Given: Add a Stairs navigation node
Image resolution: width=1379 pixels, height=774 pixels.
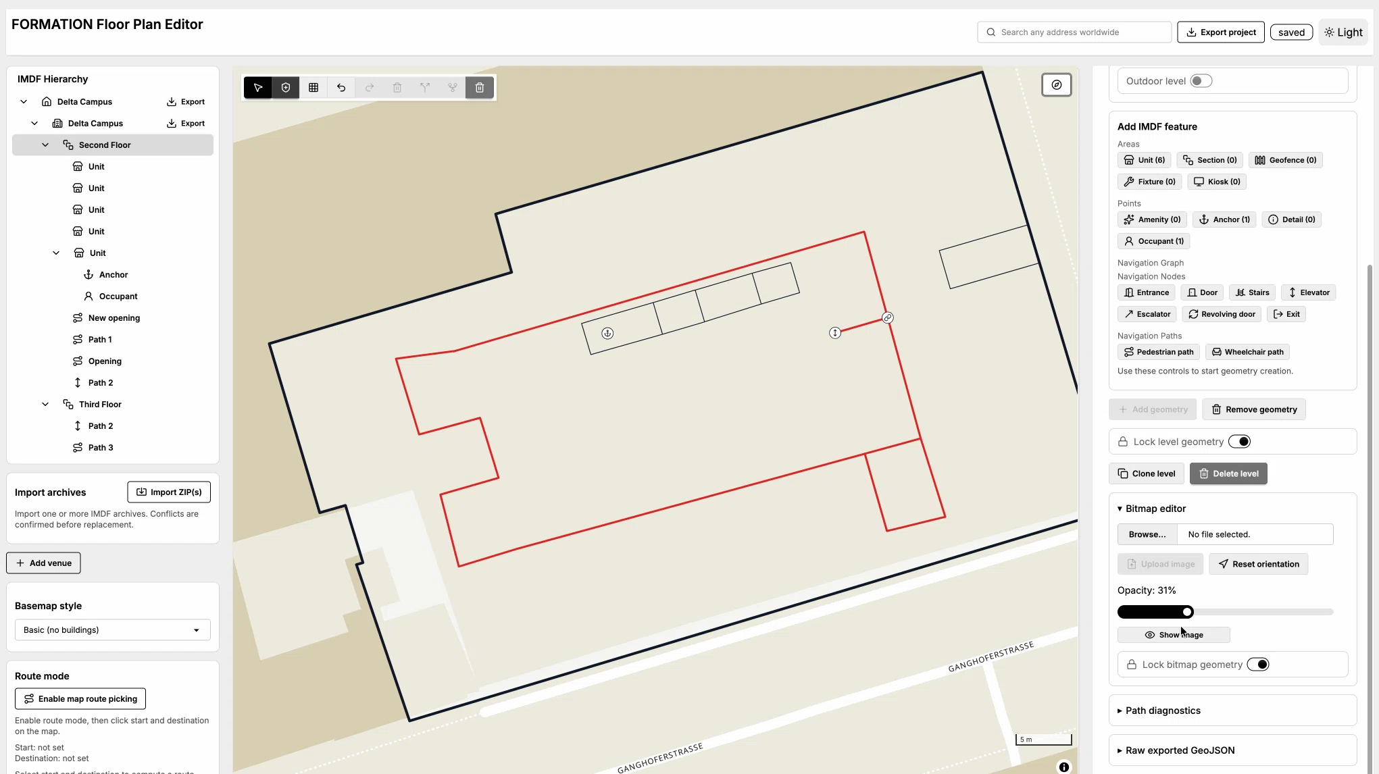Looking at the screenshot, I should pos(1253,292).
